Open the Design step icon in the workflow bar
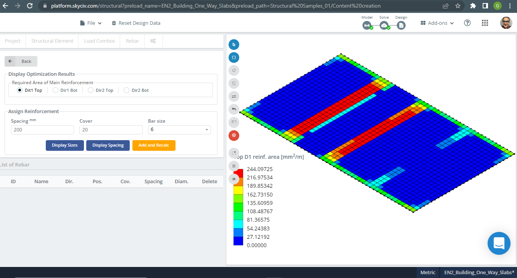 [401, 25]
